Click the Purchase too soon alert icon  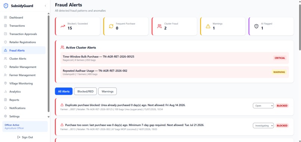coord(62,125)
